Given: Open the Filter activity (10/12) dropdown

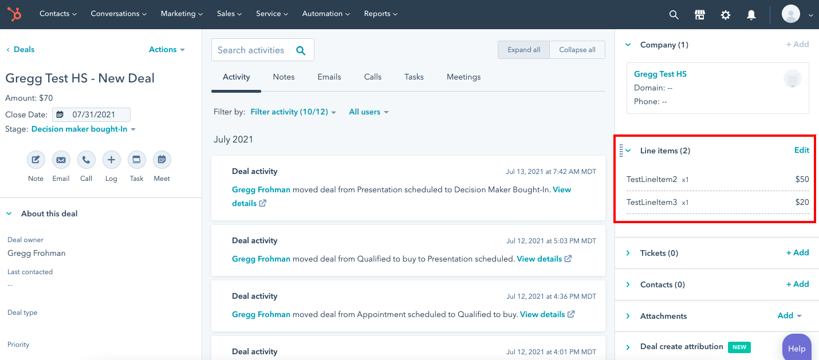Looking at the screenshot, I should (x=293, y=112).
